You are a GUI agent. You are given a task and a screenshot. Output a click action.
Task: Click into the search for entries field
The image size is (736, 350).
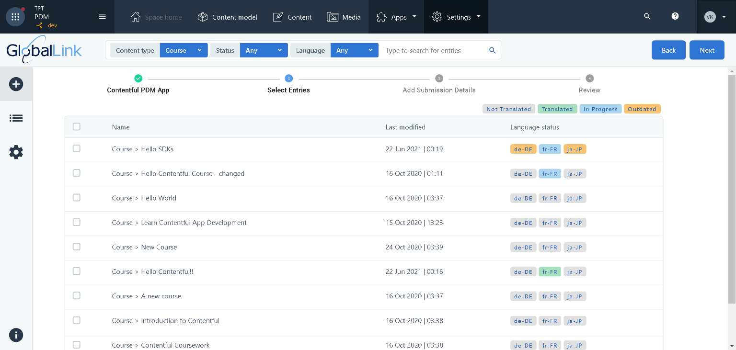[433, 50]
